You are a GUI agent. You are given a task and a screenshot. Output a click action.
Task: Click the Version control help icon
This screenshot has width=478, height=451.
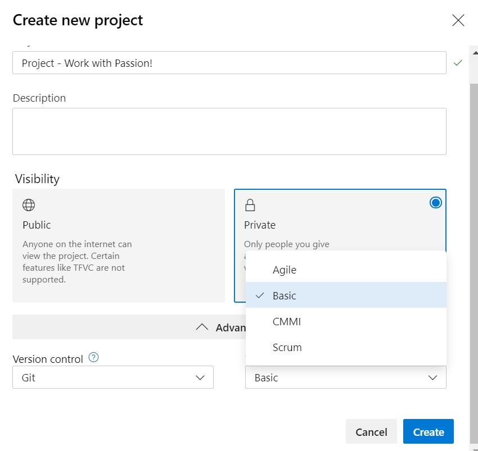pos(94,357)
